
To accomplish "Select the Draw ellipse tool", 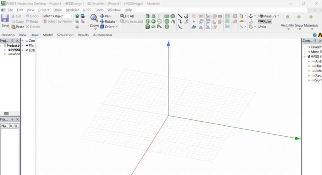I will [173, 16].
